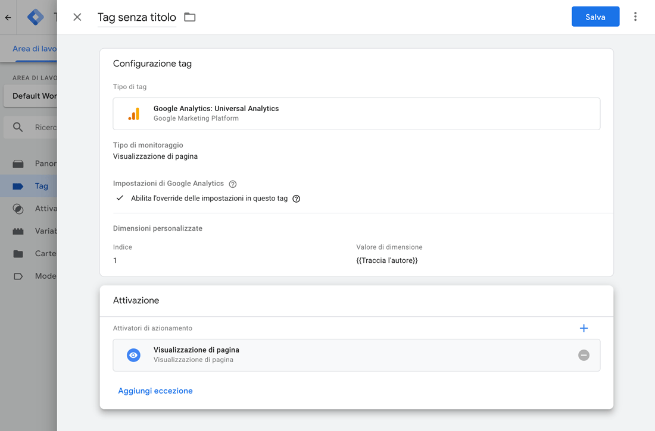Image resolution: width=655 pixels, height=431 pixels.
Task: Close the tag editor panel
Action: (77, 17)
